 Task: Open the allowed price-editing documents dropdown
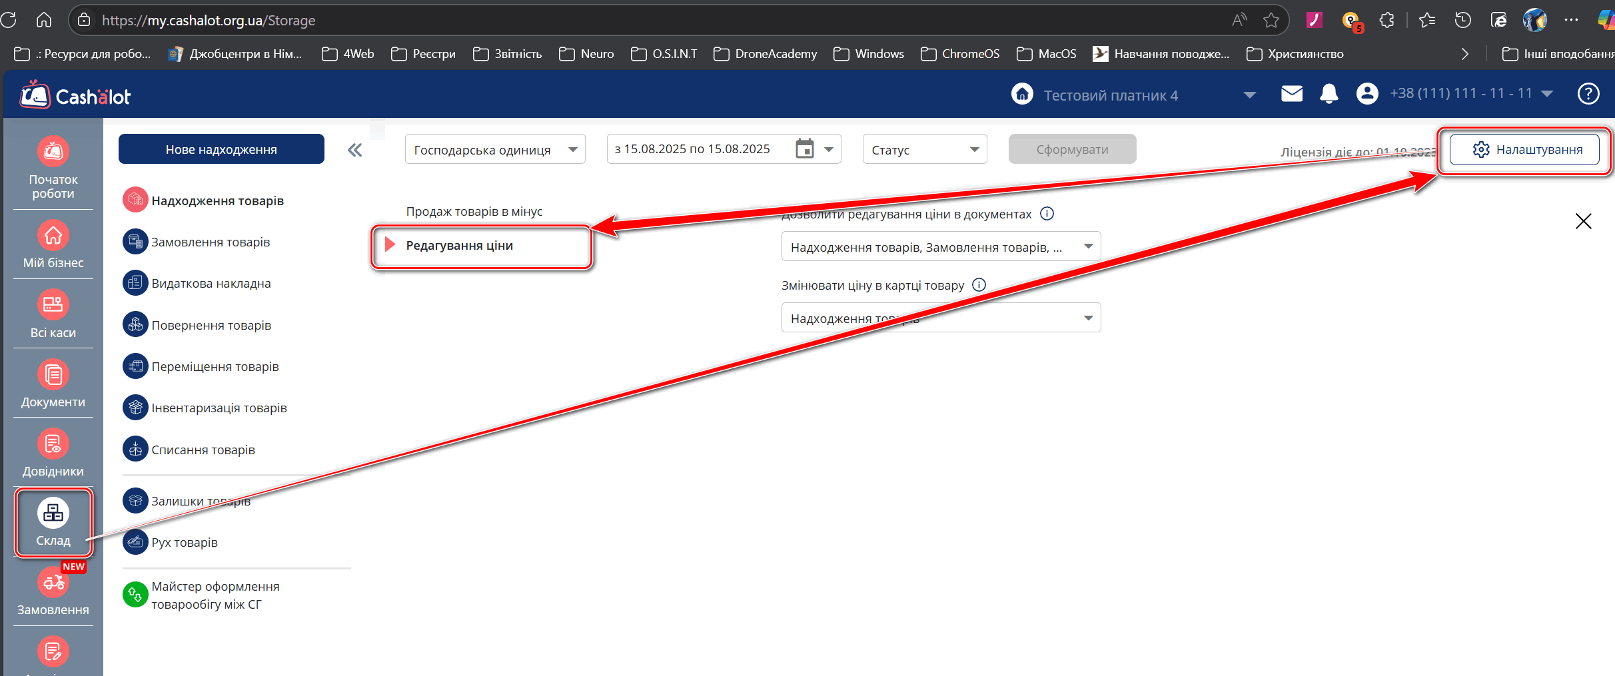pos(940,246)
